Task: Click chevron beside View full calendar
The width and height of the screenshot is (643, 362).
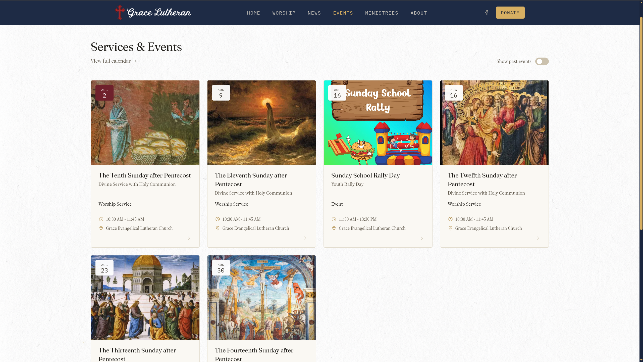Action: click(x=136, y=61)
